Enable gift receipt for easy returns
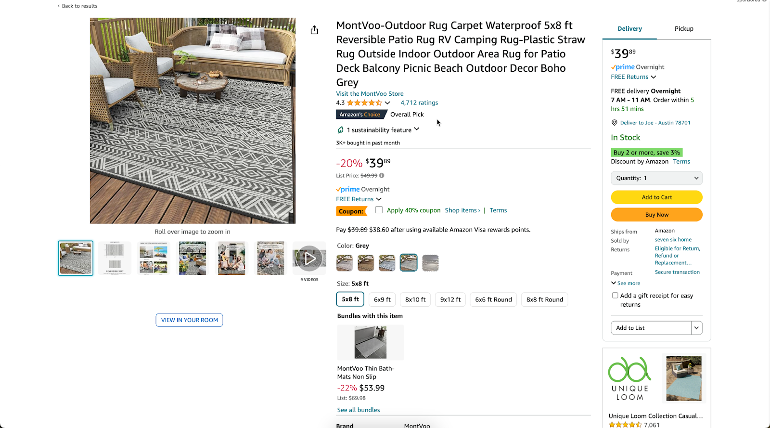770x428 pixels. [615, 295]
